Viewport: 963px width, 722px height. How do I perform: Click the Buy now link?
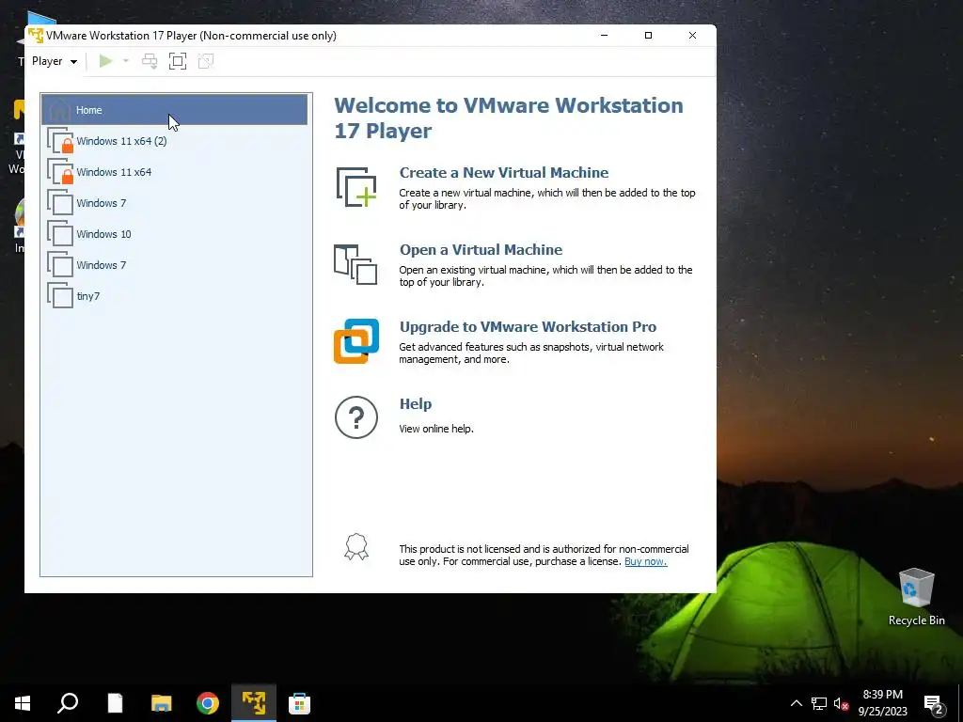(645, 561)
